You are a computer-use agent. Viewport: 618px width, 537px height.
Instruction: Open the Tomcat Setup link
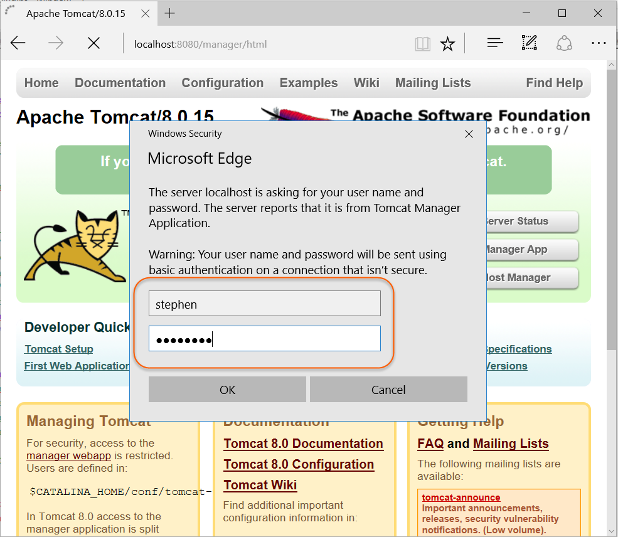[58, 349]
